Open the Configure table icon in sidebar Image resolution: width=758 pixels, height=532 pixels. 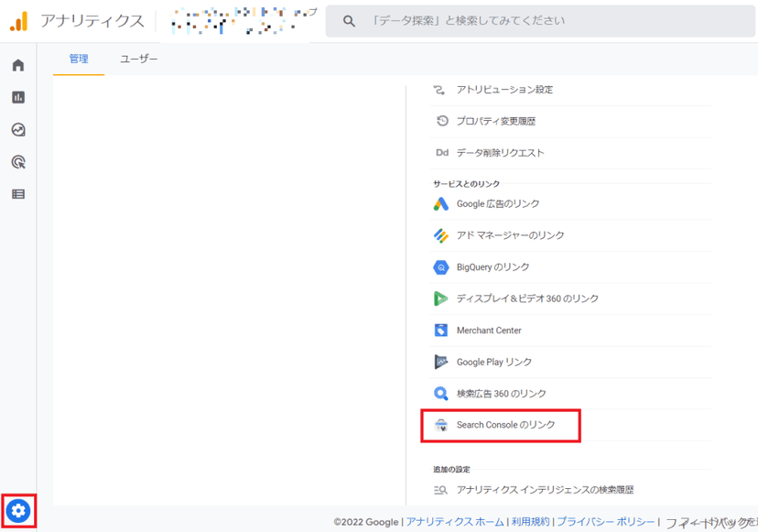[18, 194]
